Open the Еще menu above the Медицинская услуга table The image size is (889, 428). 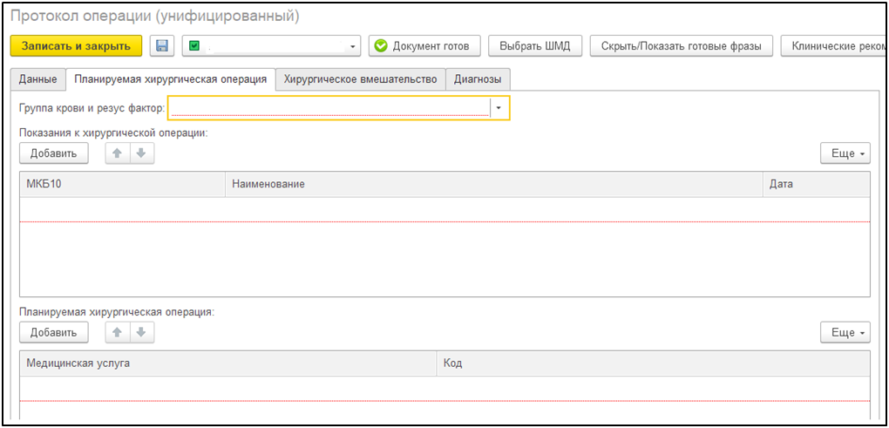(x=845, y=332)
